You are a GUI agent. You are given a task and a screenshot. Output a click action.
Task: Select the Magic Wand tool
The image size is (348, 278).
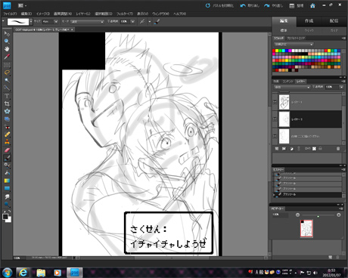(7, 80)
